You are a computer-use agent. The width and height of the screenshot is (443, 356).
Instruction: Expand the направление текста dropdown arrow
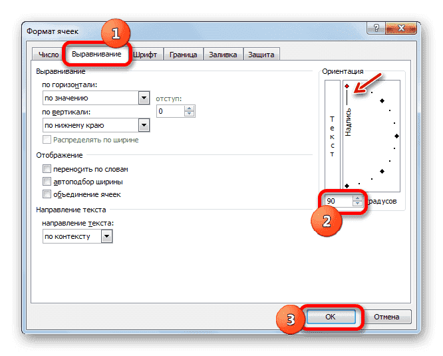107,236
